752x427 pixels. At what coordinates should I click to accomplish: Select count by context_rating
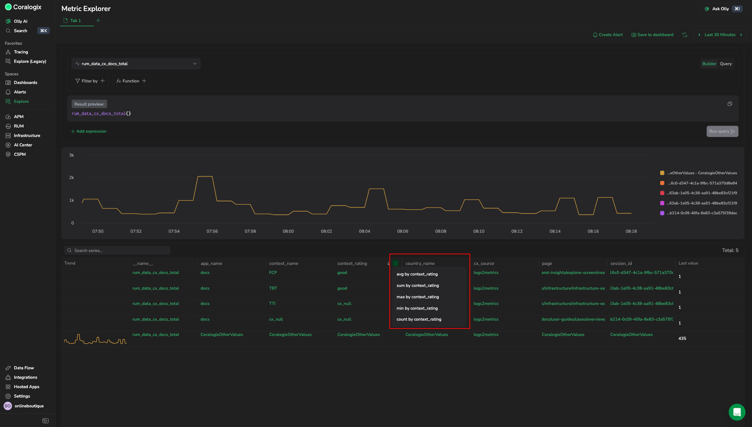coord(419,319)
